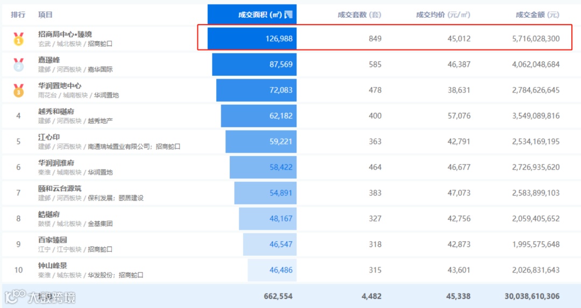Image resolution: width=581 pixels, height=308 pixels.
Task: Sort by 成交金额 column header
Action: pyautogui.click(x=537, y=15)
